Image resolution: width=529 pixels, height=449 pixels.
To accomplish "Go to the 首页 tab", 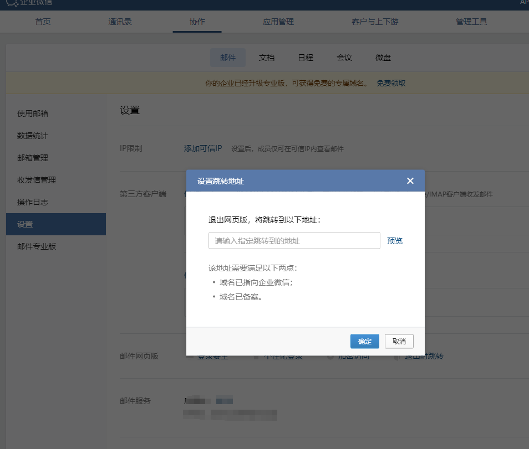I will click(x=43, y=22).
